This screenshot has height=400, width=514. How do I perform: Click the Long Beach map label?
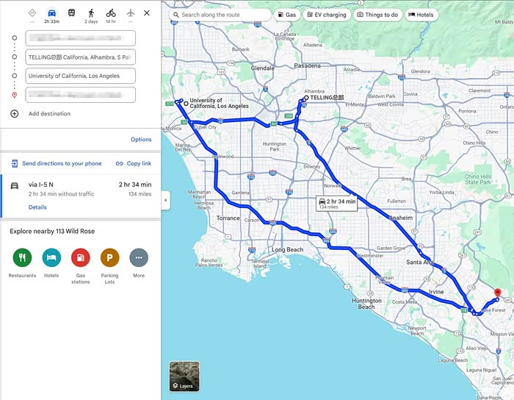(288, 249)
